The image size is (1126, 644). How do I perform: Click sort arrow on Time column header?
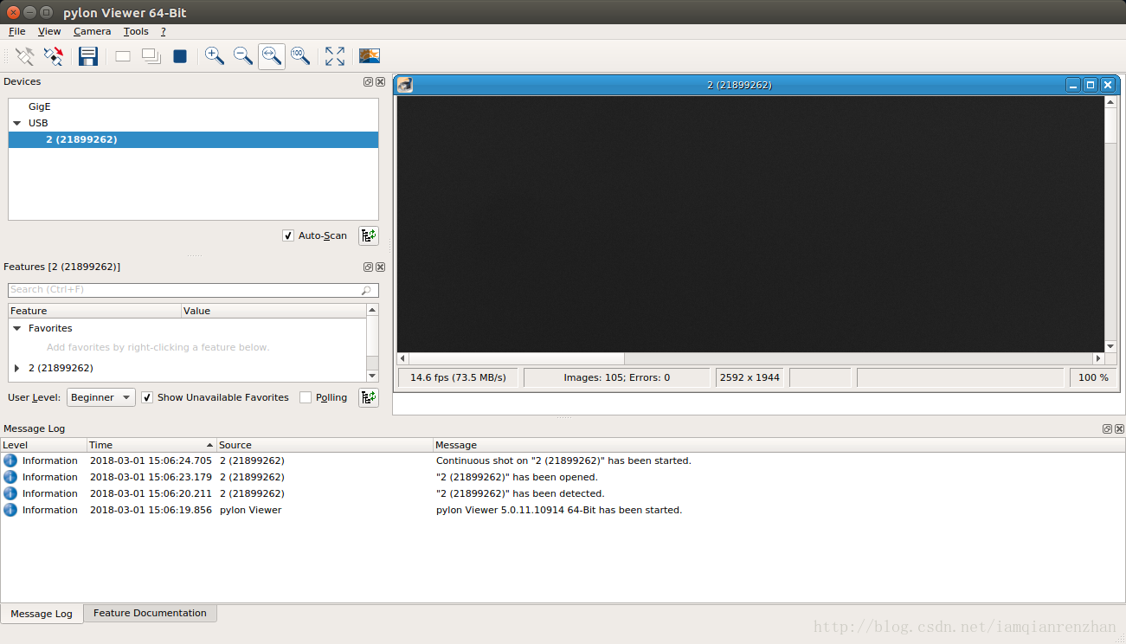pos(209,445)
